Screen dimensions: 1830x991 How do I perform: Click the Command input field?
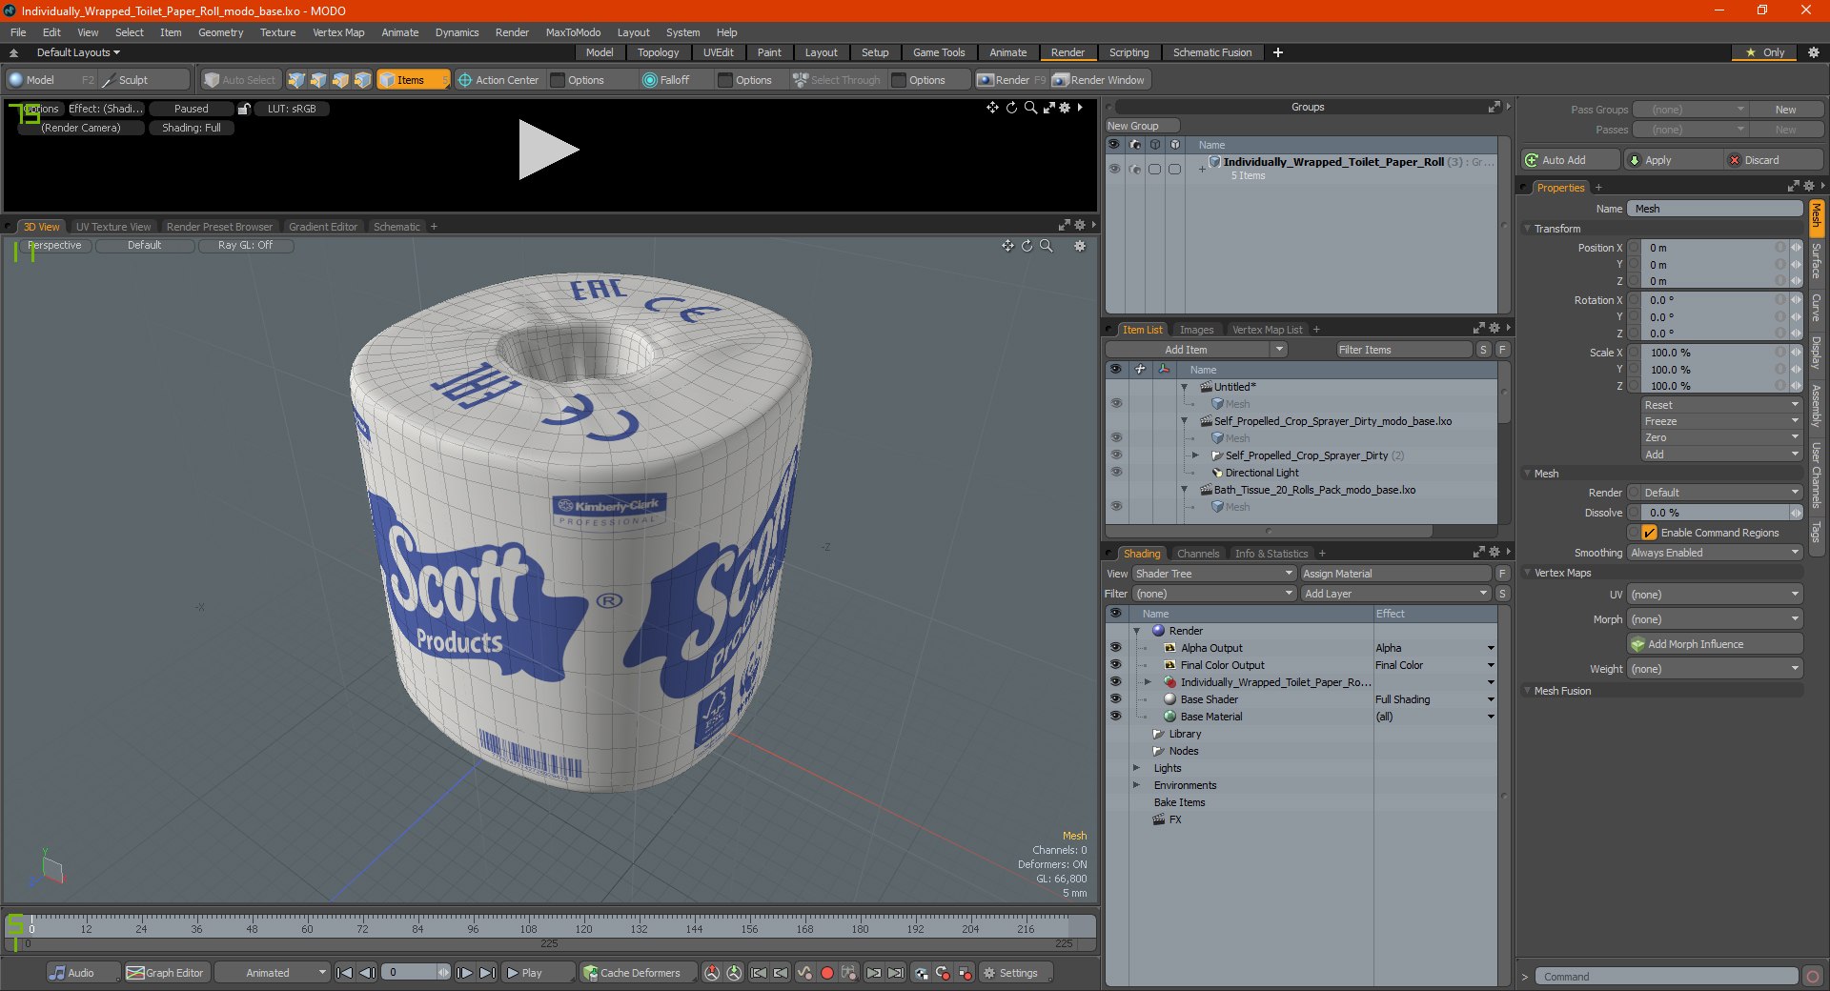(1666, 977)
